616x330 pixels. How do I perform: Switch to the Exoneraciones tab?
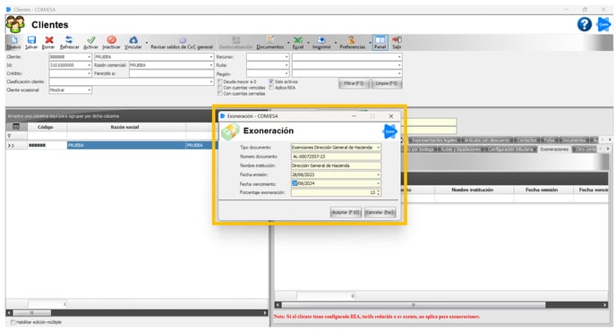pyautogui.click(x=554, y=149)
